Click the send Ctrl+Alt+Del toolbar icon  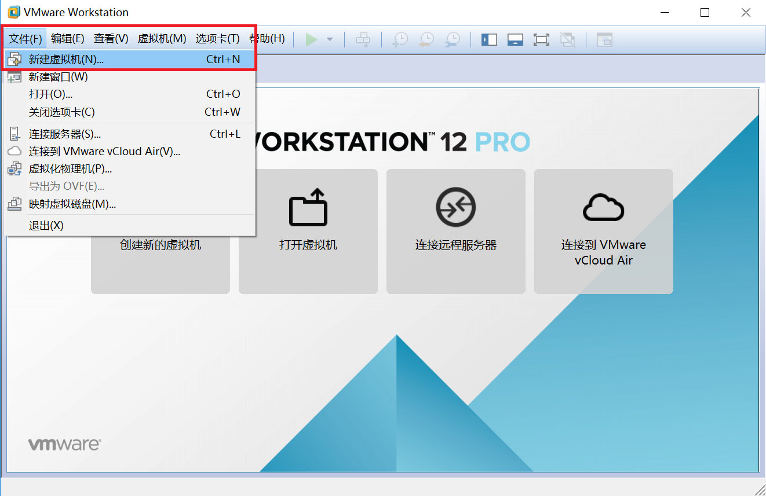point(363,39)
